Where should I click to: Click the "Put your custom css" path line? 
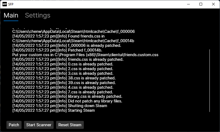(x=85, y=55)
